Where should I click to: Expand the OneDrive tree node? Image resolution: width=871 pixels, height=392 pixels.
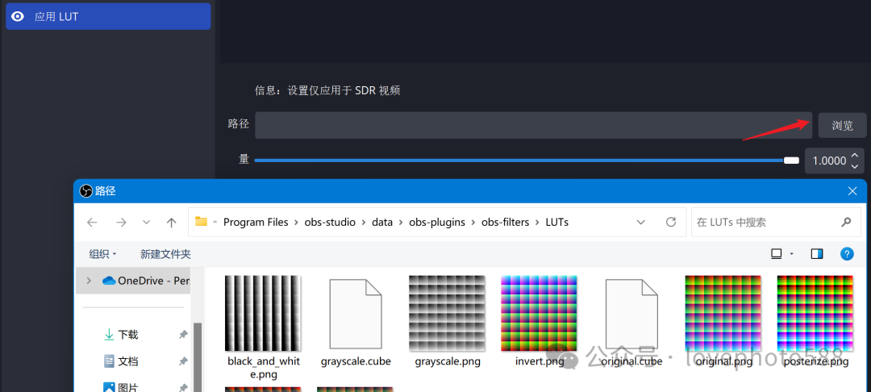click(89, 281)
